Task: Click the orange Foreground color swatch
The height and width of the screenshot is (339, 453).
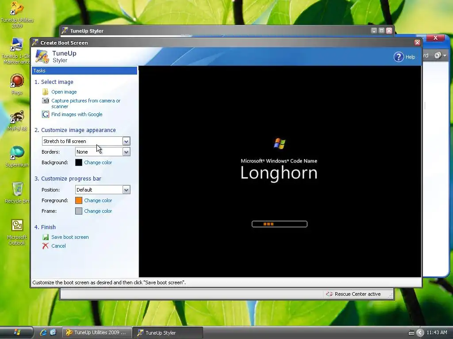Action: click(79, 200)
